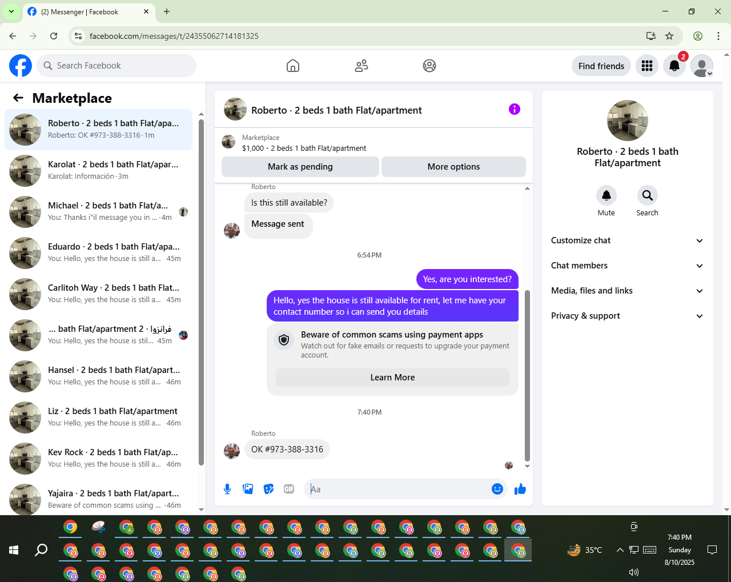The height and width of the screenshot is (582, 731).
Task: Open the Notifications bell icon
Action: pyautogui.click(x=674, y=66)
